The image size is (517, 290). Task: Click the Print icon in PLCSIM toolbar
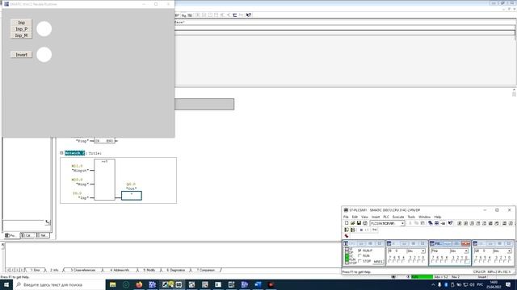pyautogui.click(x=365, y=223)
